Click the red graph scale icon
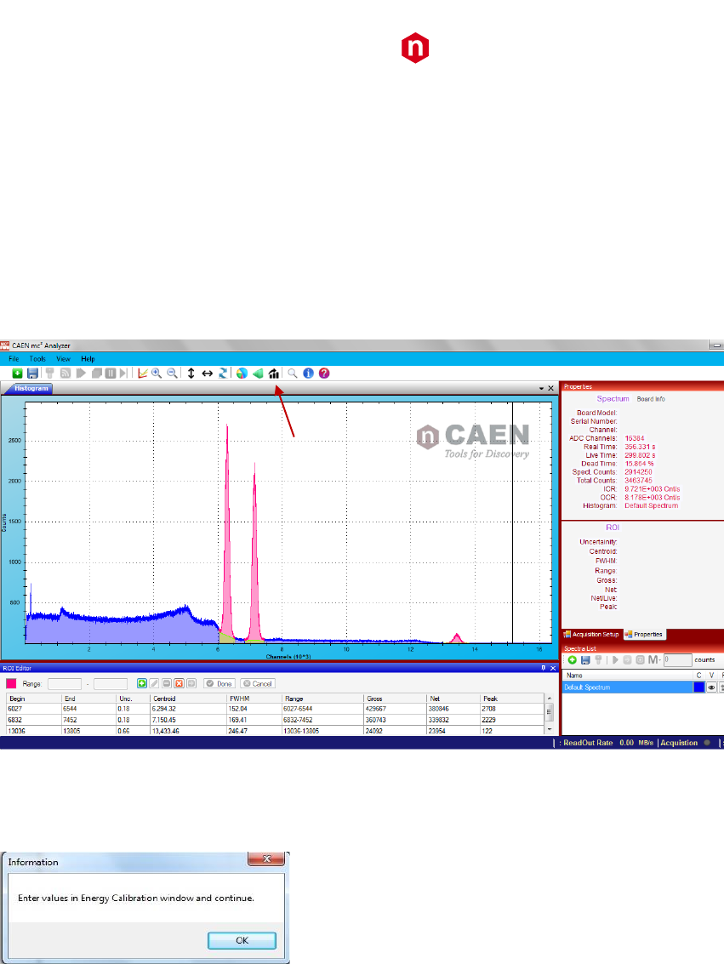 [x=143, y=374]
